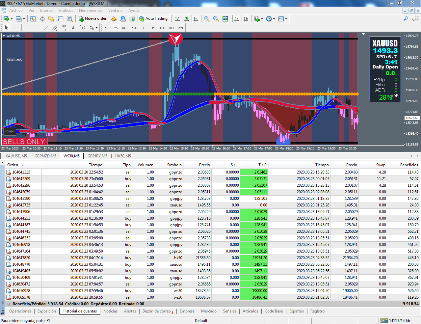Image resolution: width=421 pixels, height=324 pixels.
Task: Open the Navigator star-folder icon
Action: tap(51, 19)
